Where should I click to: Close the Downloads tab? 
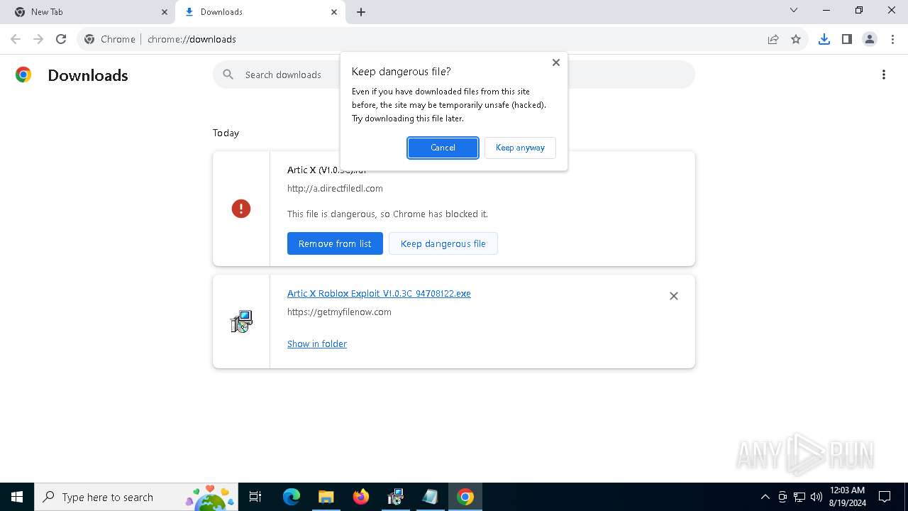tap(334, 12)
